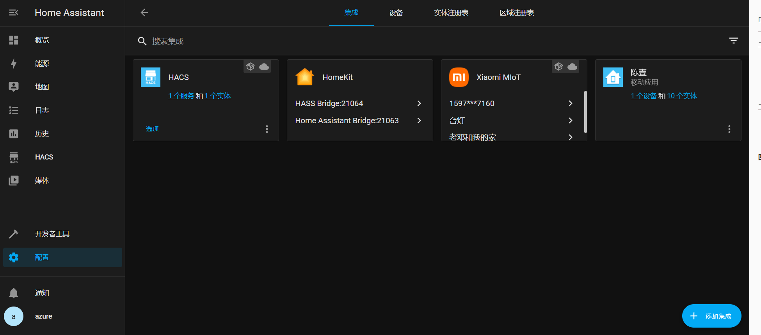Switch to the 集成 tab
The width and height of the screenshot is (761, 335).
351,13
